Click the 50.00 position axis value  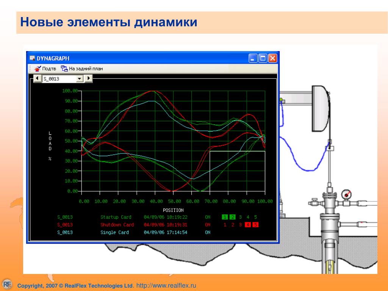tap(174, 201)
